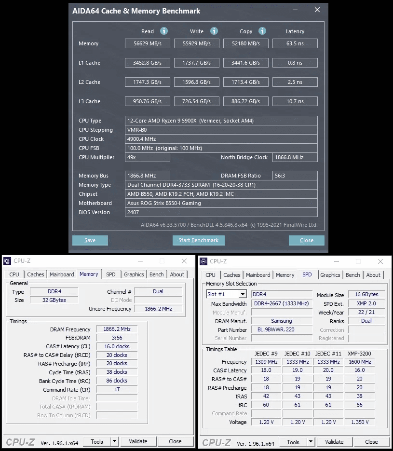Switch to SPD tab in left CPU-Z
393x451 pixels.
pos(111,274)
